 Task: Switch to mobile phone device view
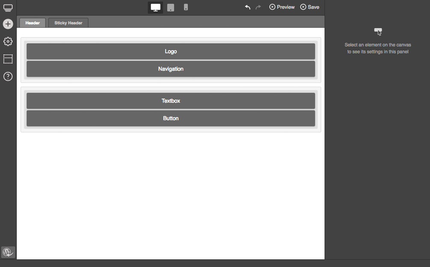coord(186,7)
